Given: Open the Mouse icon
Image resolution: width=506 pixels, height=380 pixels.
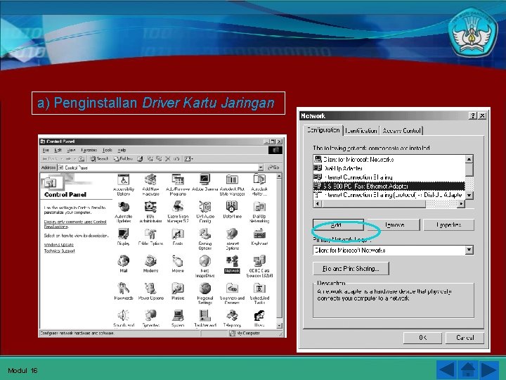Looking at the screenshot, I should click(x=178, y=264).
